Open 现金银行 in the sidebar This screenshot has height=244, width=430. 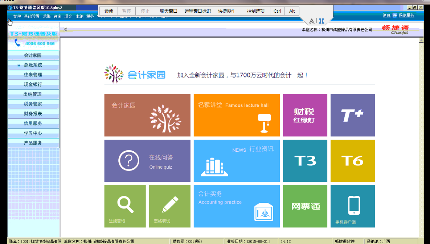(x=33, y=84)
